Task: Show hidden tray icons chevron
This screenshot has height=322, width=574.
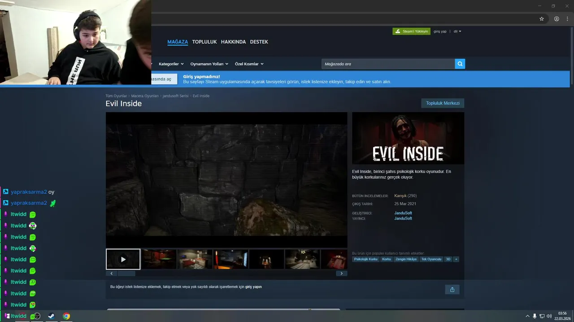Action: click(x=527, y=316)
